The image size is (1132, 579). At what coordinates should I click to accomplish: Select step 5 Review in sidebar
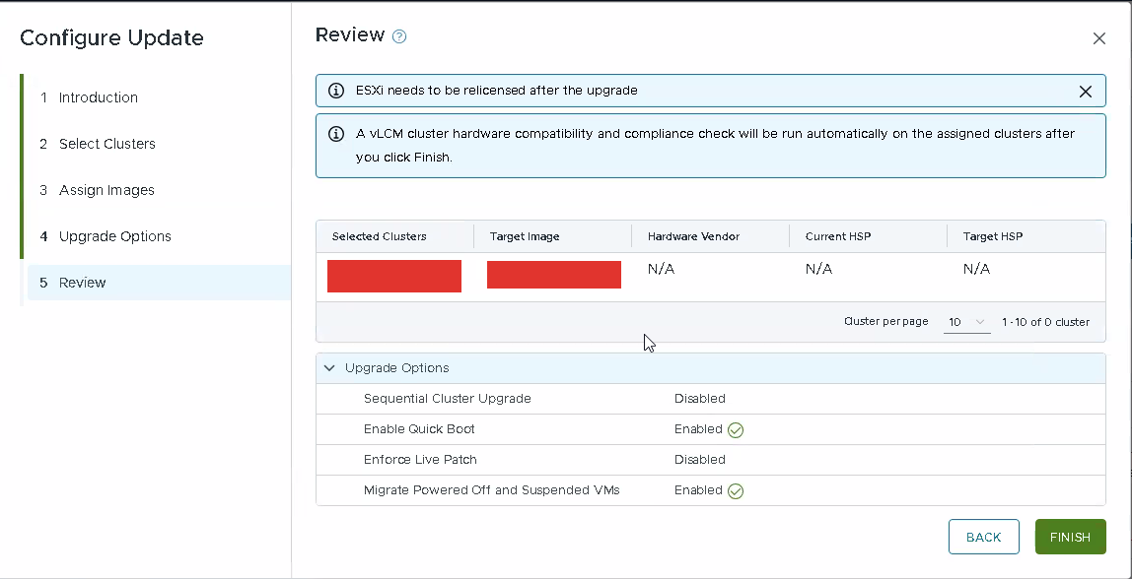click(x=83, y=283)
